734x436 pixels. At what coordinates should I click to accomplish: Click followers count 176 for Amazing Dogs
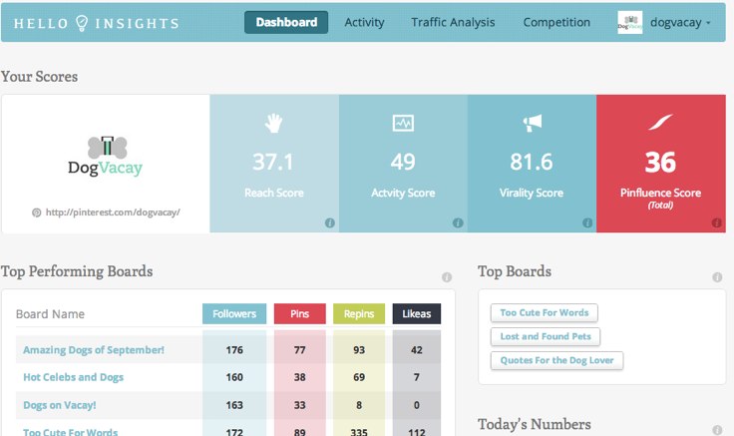tap(234, 350)
